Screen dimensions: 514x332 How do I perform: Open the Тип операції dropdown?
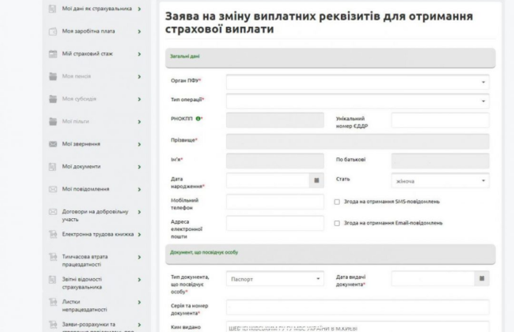[x=357, y=101]
